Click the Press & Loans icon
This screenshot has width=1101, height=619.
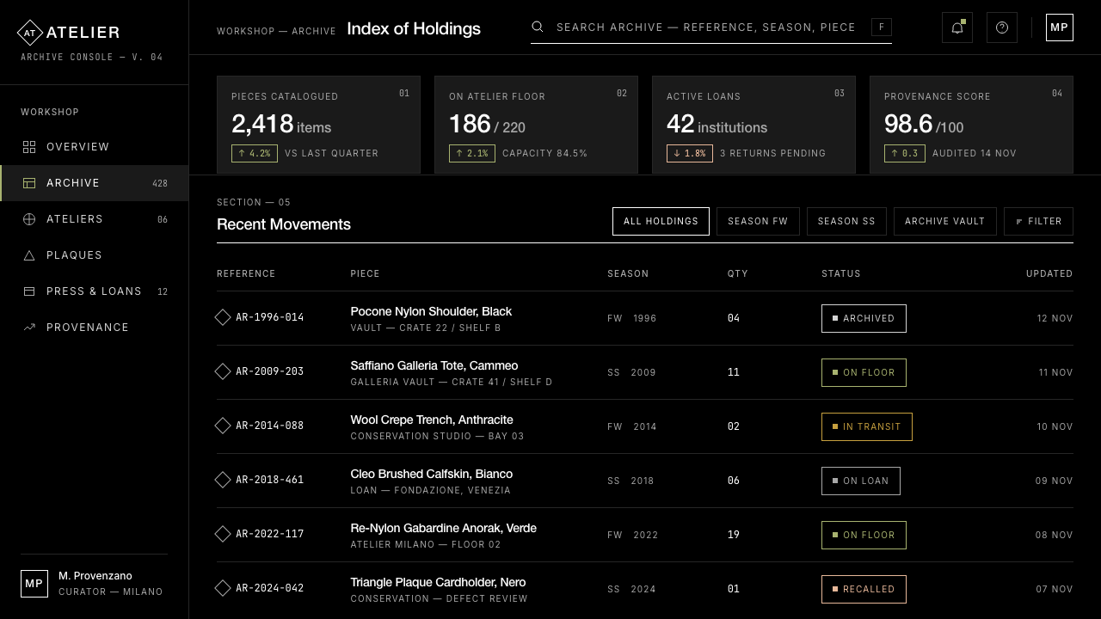(29, 291)
